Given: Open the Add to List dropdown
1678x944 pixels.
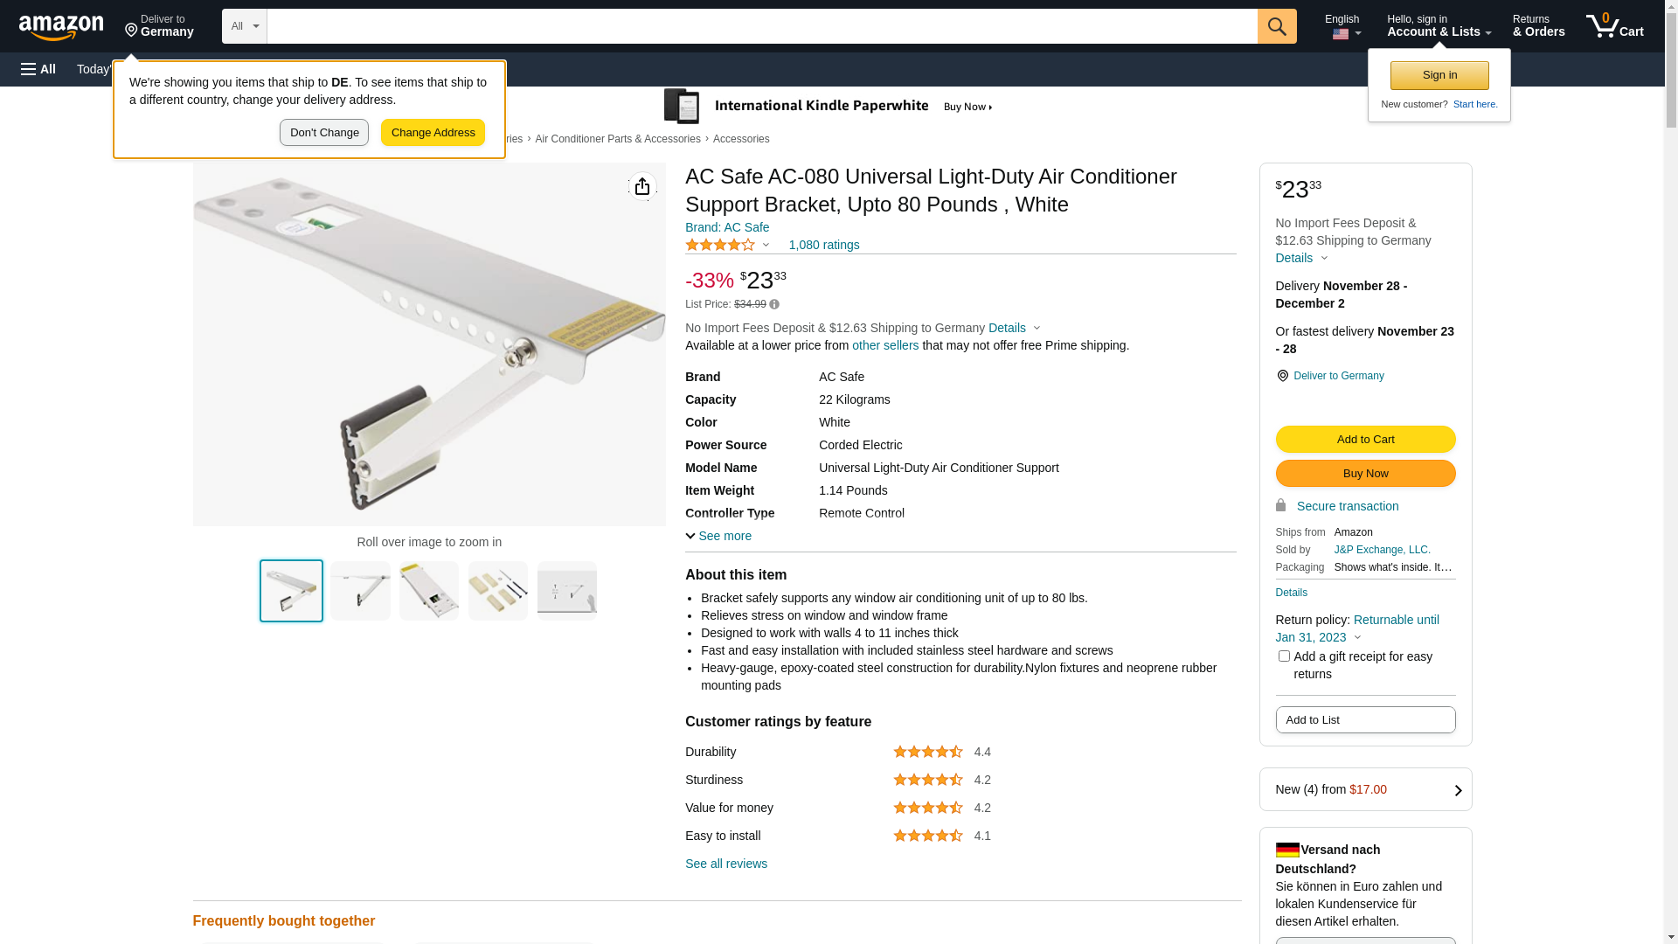Looking at the screenshot, I should (x=1364, y=719).
